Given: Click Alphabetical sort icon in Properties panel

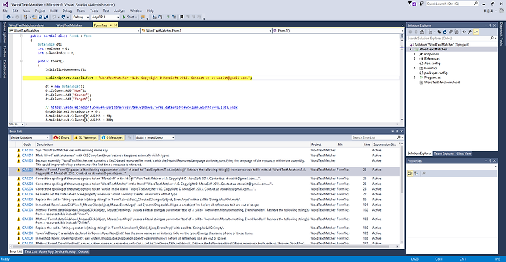Looking at the screenshot, I should tap(416, 174).
